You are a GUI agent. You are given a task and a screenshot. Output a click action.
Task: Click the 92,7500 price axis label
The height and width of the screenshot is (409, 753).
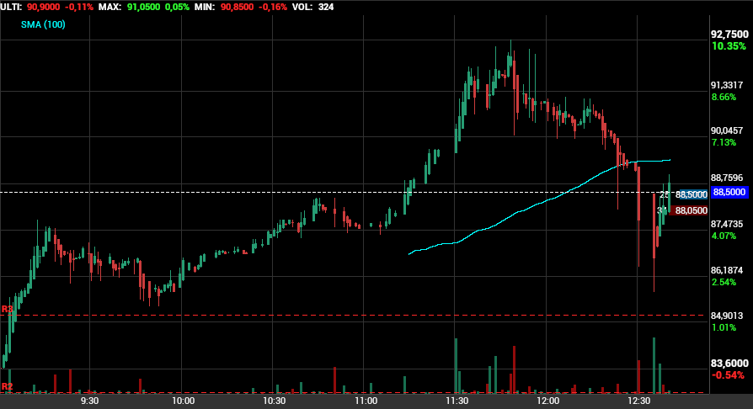coord(729,34)
